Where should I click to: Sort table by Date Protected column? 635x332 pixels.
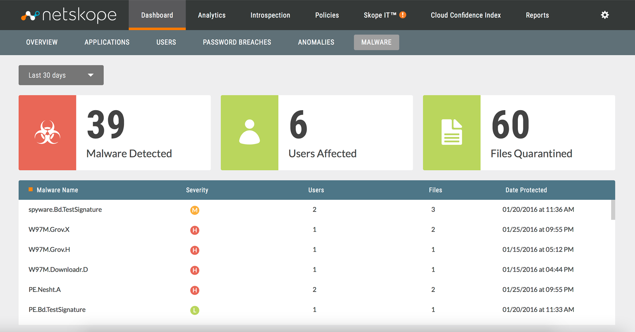[x=526, y=190]
